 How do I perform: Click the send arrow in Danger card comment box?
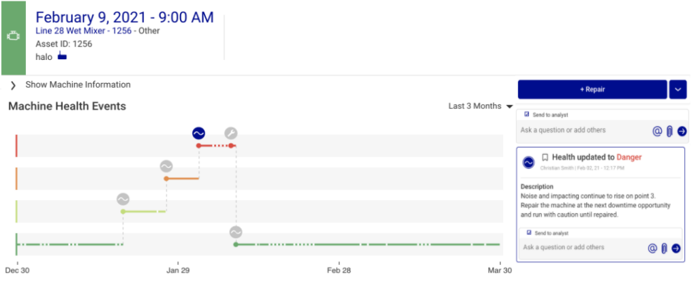pyautogui.click(x=676, y=248)
